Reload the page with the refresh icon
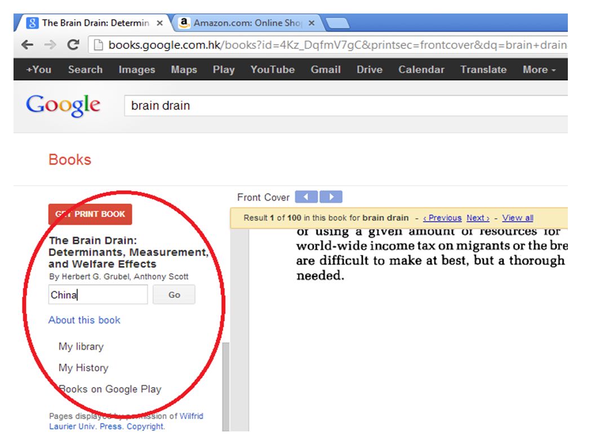Image resolution: width=596 pixels, height=446 pixels. (x=73, y=45)
